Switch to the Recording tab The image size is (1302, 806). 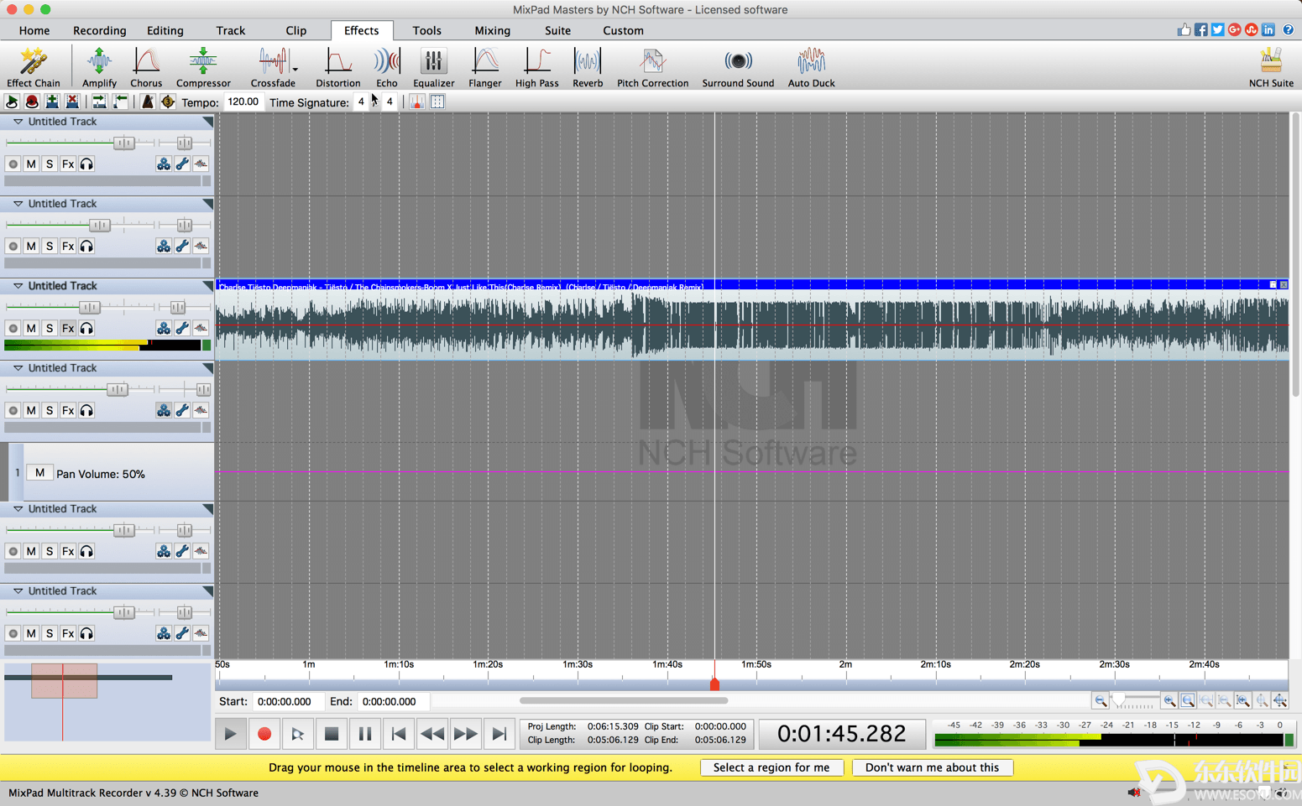[99, 30]
